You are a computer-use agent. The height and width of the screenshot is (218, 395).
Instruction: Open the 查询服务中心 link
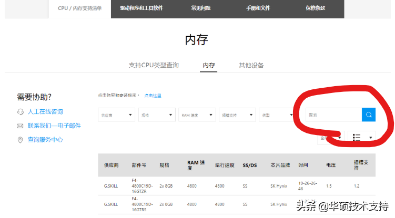point(45,140)
